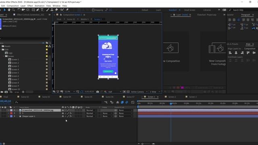258x145 pixels.
Task: Click Final in the composition breadcrumb
Action: (x=59, y=19)
